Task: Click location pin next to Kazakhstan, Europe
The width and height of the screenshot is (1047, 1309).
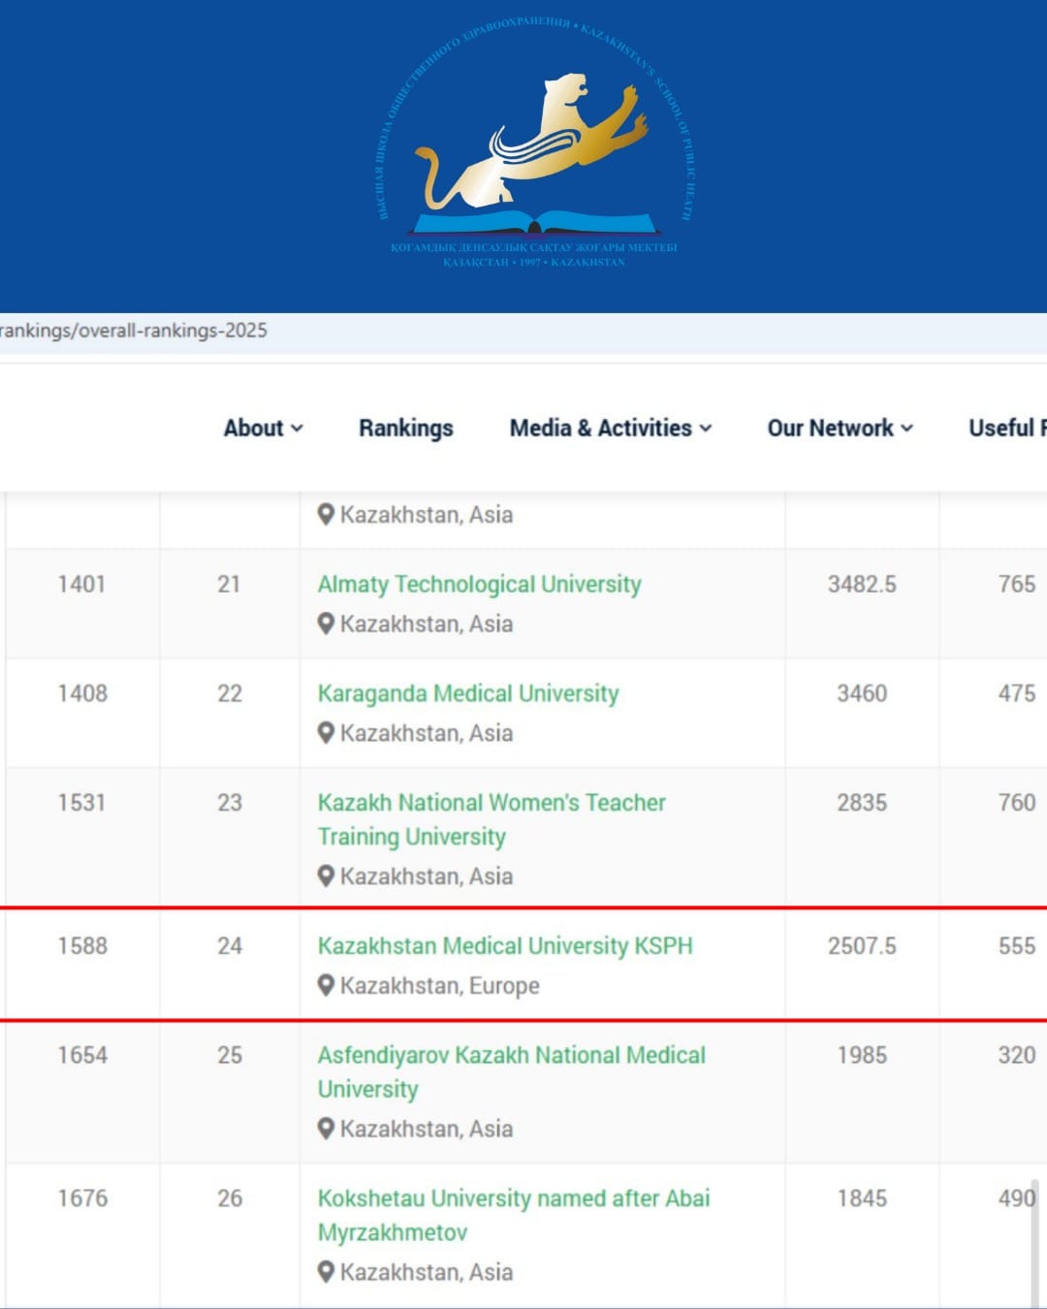Action: 327,985
